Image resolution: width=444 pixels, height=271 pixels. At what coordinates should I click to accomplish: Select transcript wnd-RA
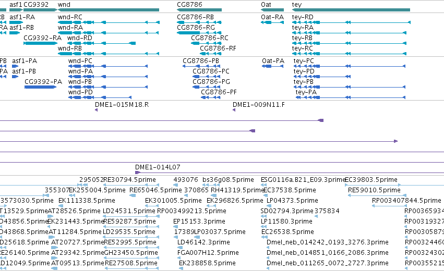pyautogui.click(x=70, y=28)
